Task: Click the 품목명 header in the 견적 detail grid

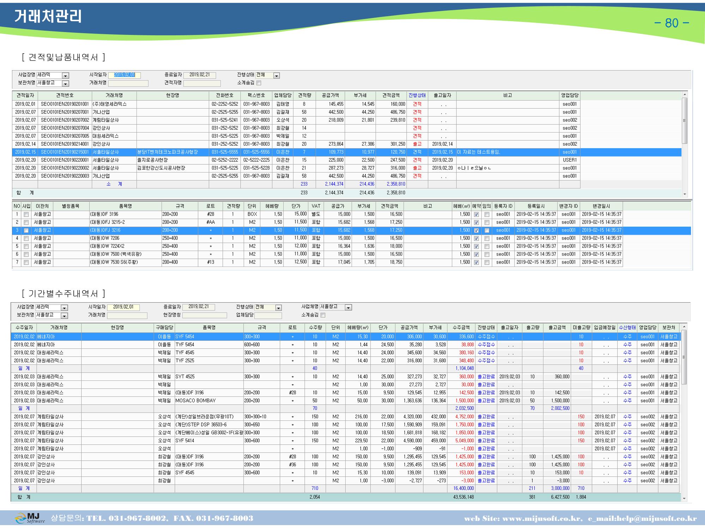Action: tap(126, 206)
